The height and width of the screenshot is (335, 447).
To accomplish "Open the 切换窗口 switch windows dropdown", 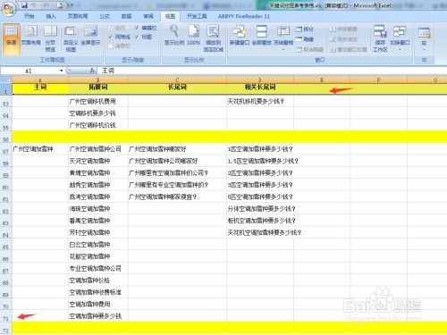I will pos(400,38).
